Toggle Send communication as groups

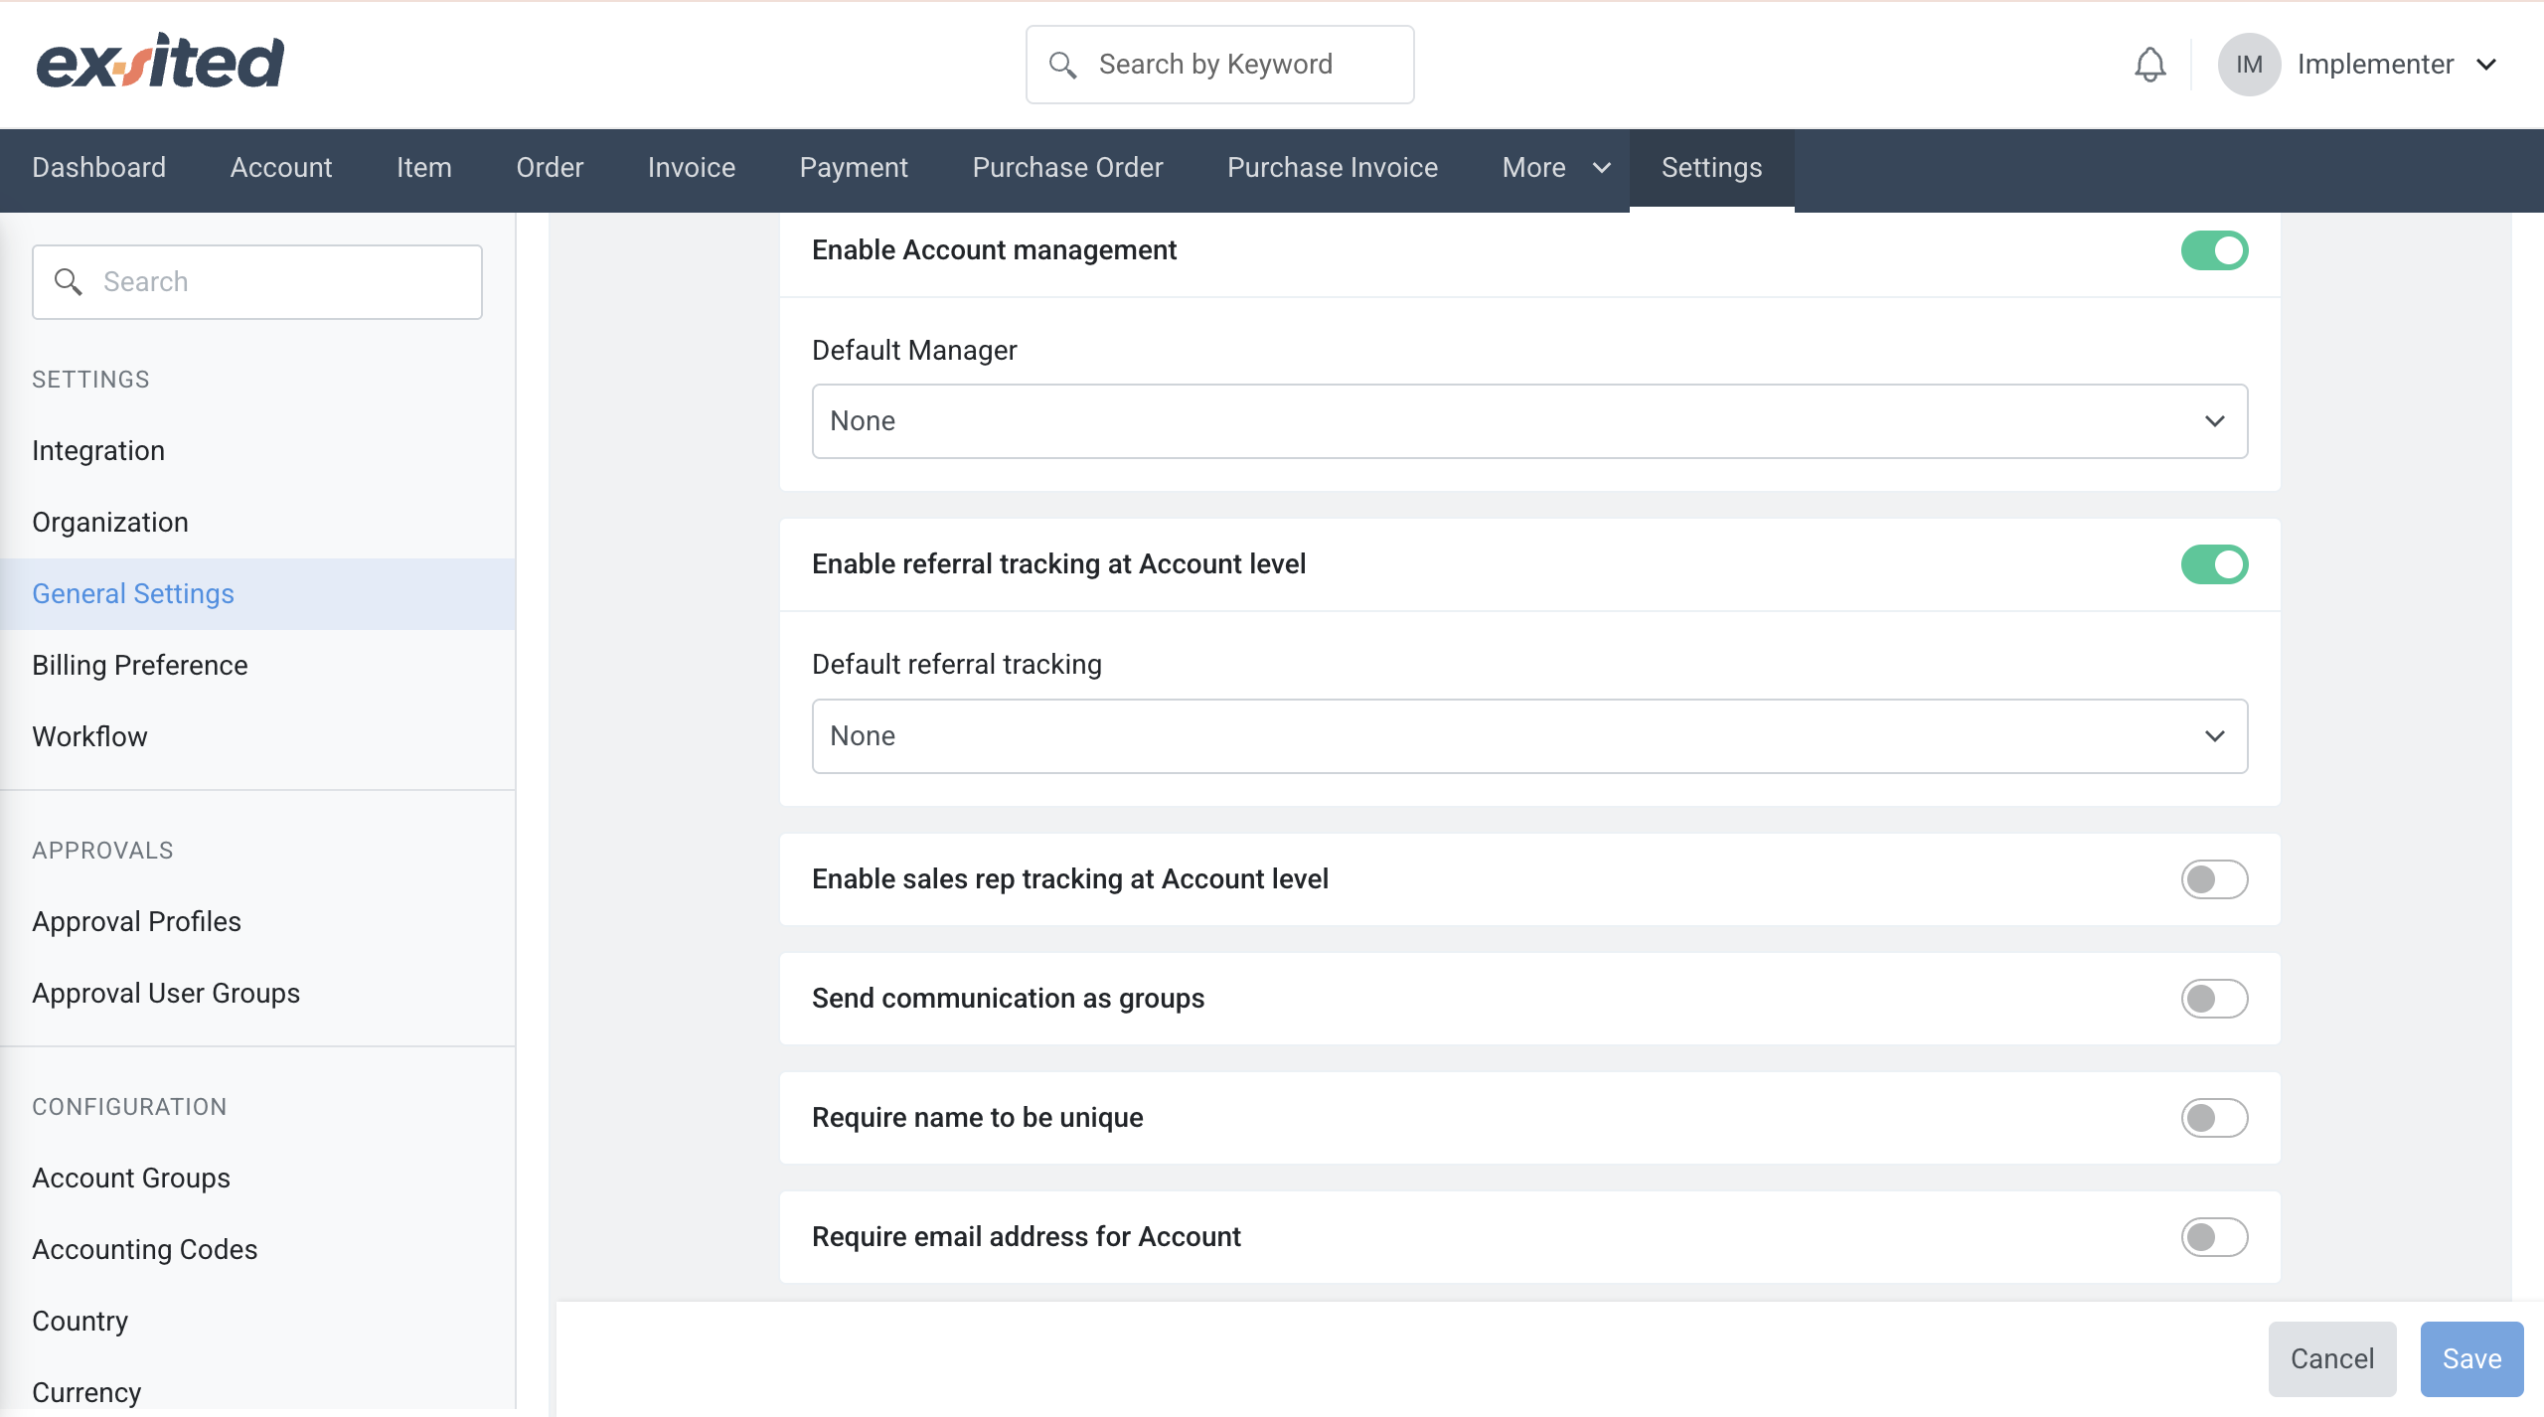pyautogui.click(x=2214, y=999)
